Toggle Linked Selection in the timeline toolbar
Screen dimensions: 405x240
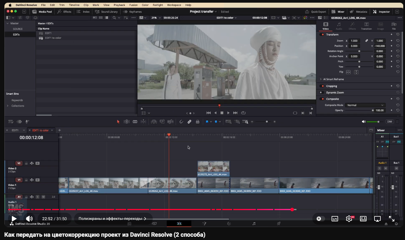(x=189, y=121)
